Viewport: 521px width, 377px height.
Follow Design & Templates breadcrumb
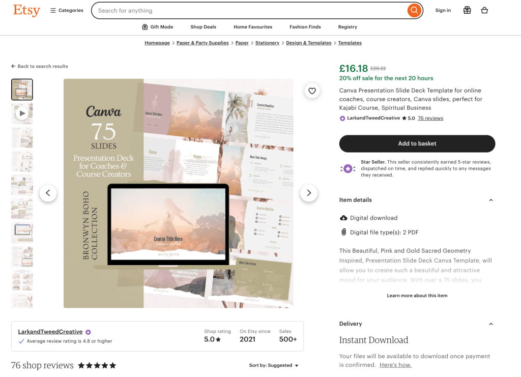309,43
